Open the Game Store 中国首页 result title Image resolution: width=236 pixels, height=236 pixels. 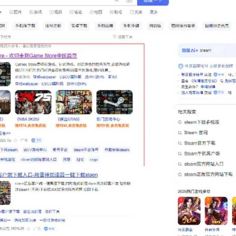tap(39, 55)
